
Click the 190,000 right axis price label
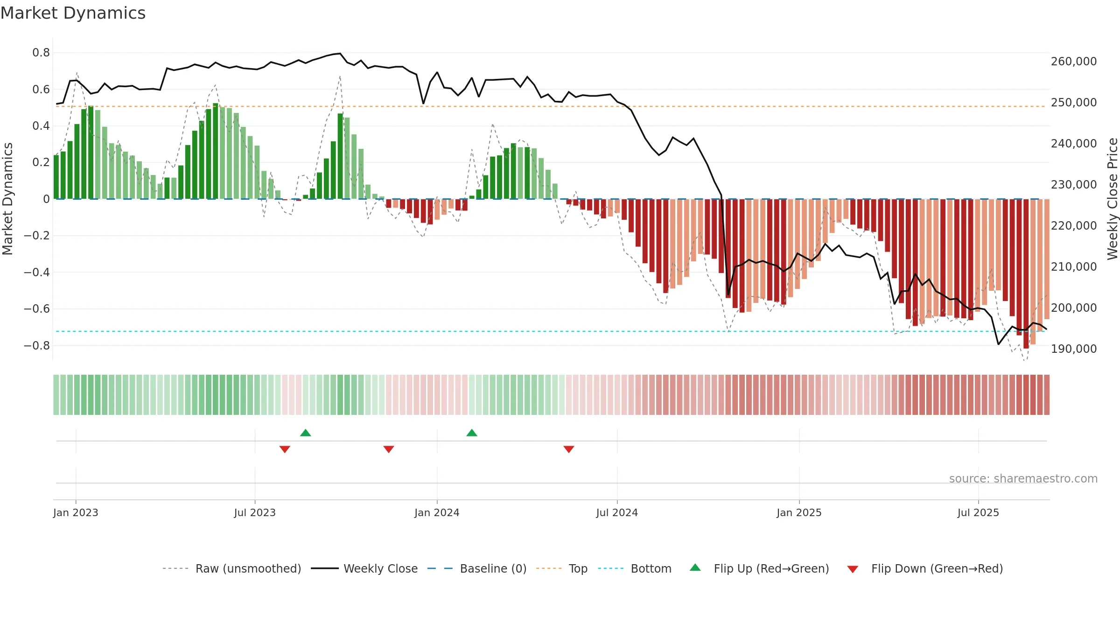click(1074, 349)
